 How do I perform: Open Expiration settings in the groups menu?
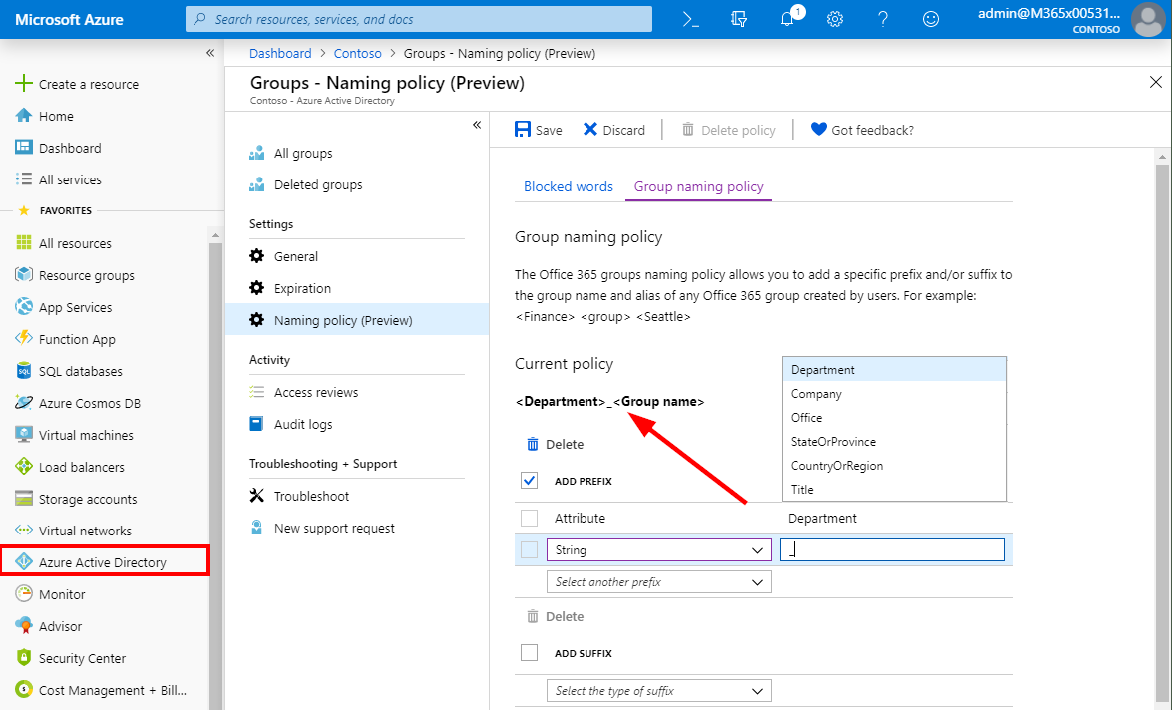pyautogui.click(x=302, y=288)
